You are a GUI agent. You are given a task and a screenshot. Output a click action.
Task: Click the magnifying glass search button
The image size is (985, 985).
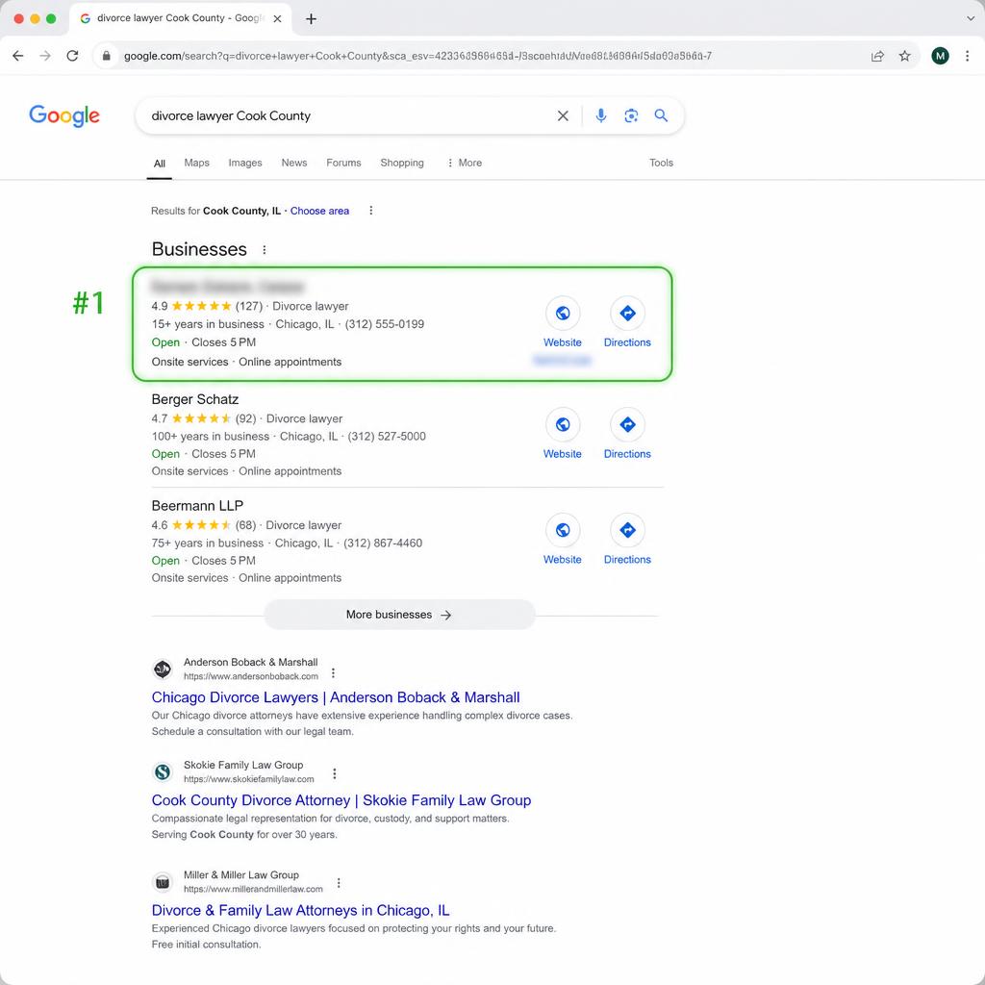661,115
